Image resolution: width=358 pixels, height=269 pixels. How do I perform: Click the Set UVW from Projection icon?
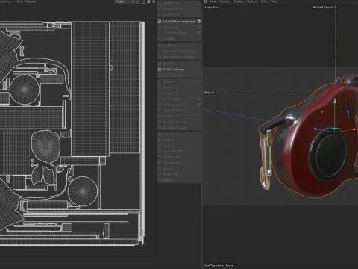160,22
